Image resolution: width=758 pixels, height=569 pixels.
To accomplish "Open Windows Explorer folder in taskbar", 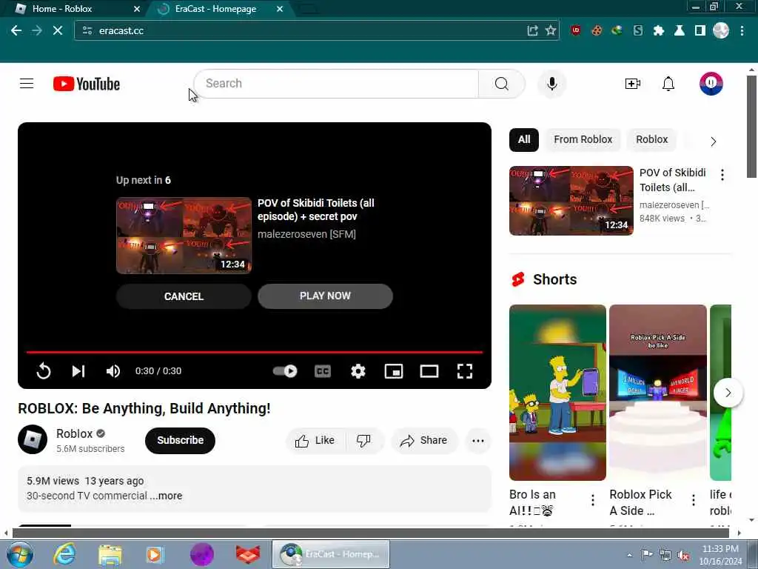I will click(x=110, y=554).
